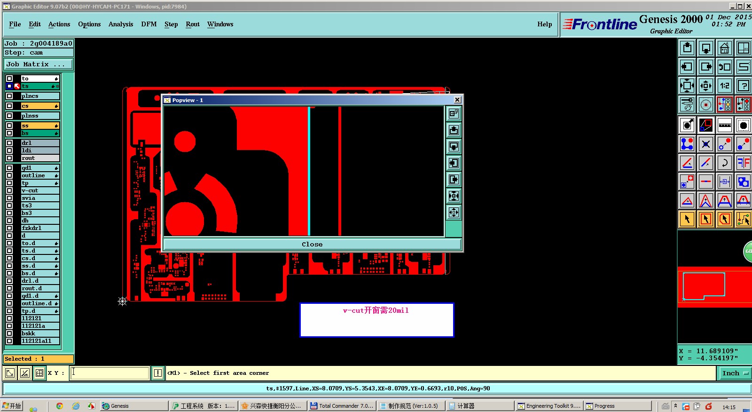Select the pan up arrow tool
Image resolution: width=752 pixels, height=412 pixels.
(x=687, y=48)
